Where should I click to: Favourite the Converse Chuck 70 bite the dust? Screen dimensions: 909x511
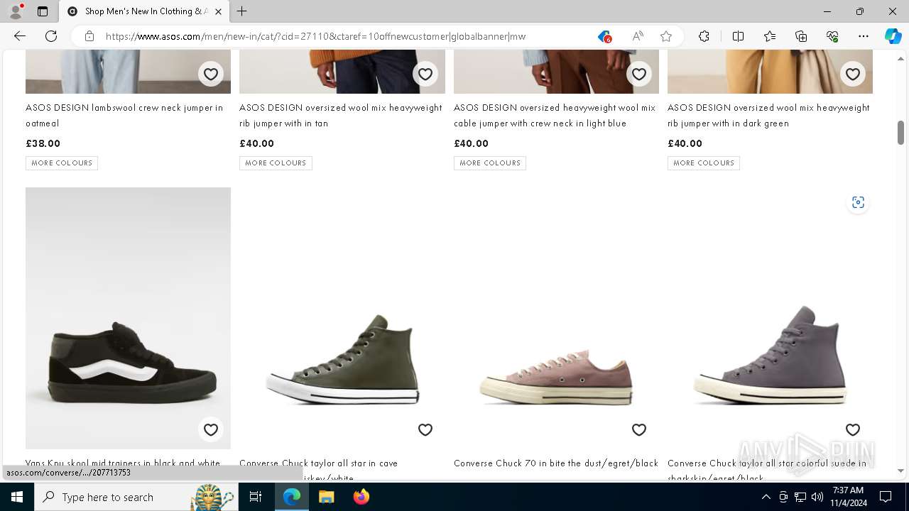pos(639,429)
